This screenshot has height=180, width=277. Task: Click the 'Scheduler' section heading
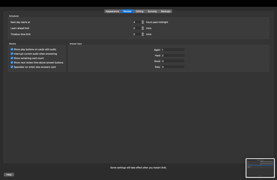(14, 16)
